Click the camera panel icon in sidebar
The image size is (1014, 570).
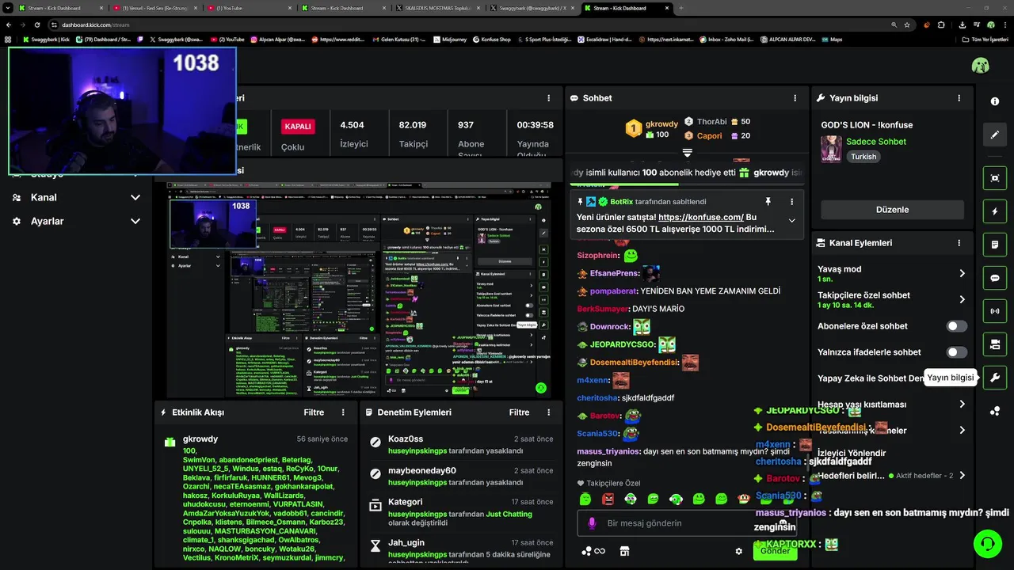(995, 344)
